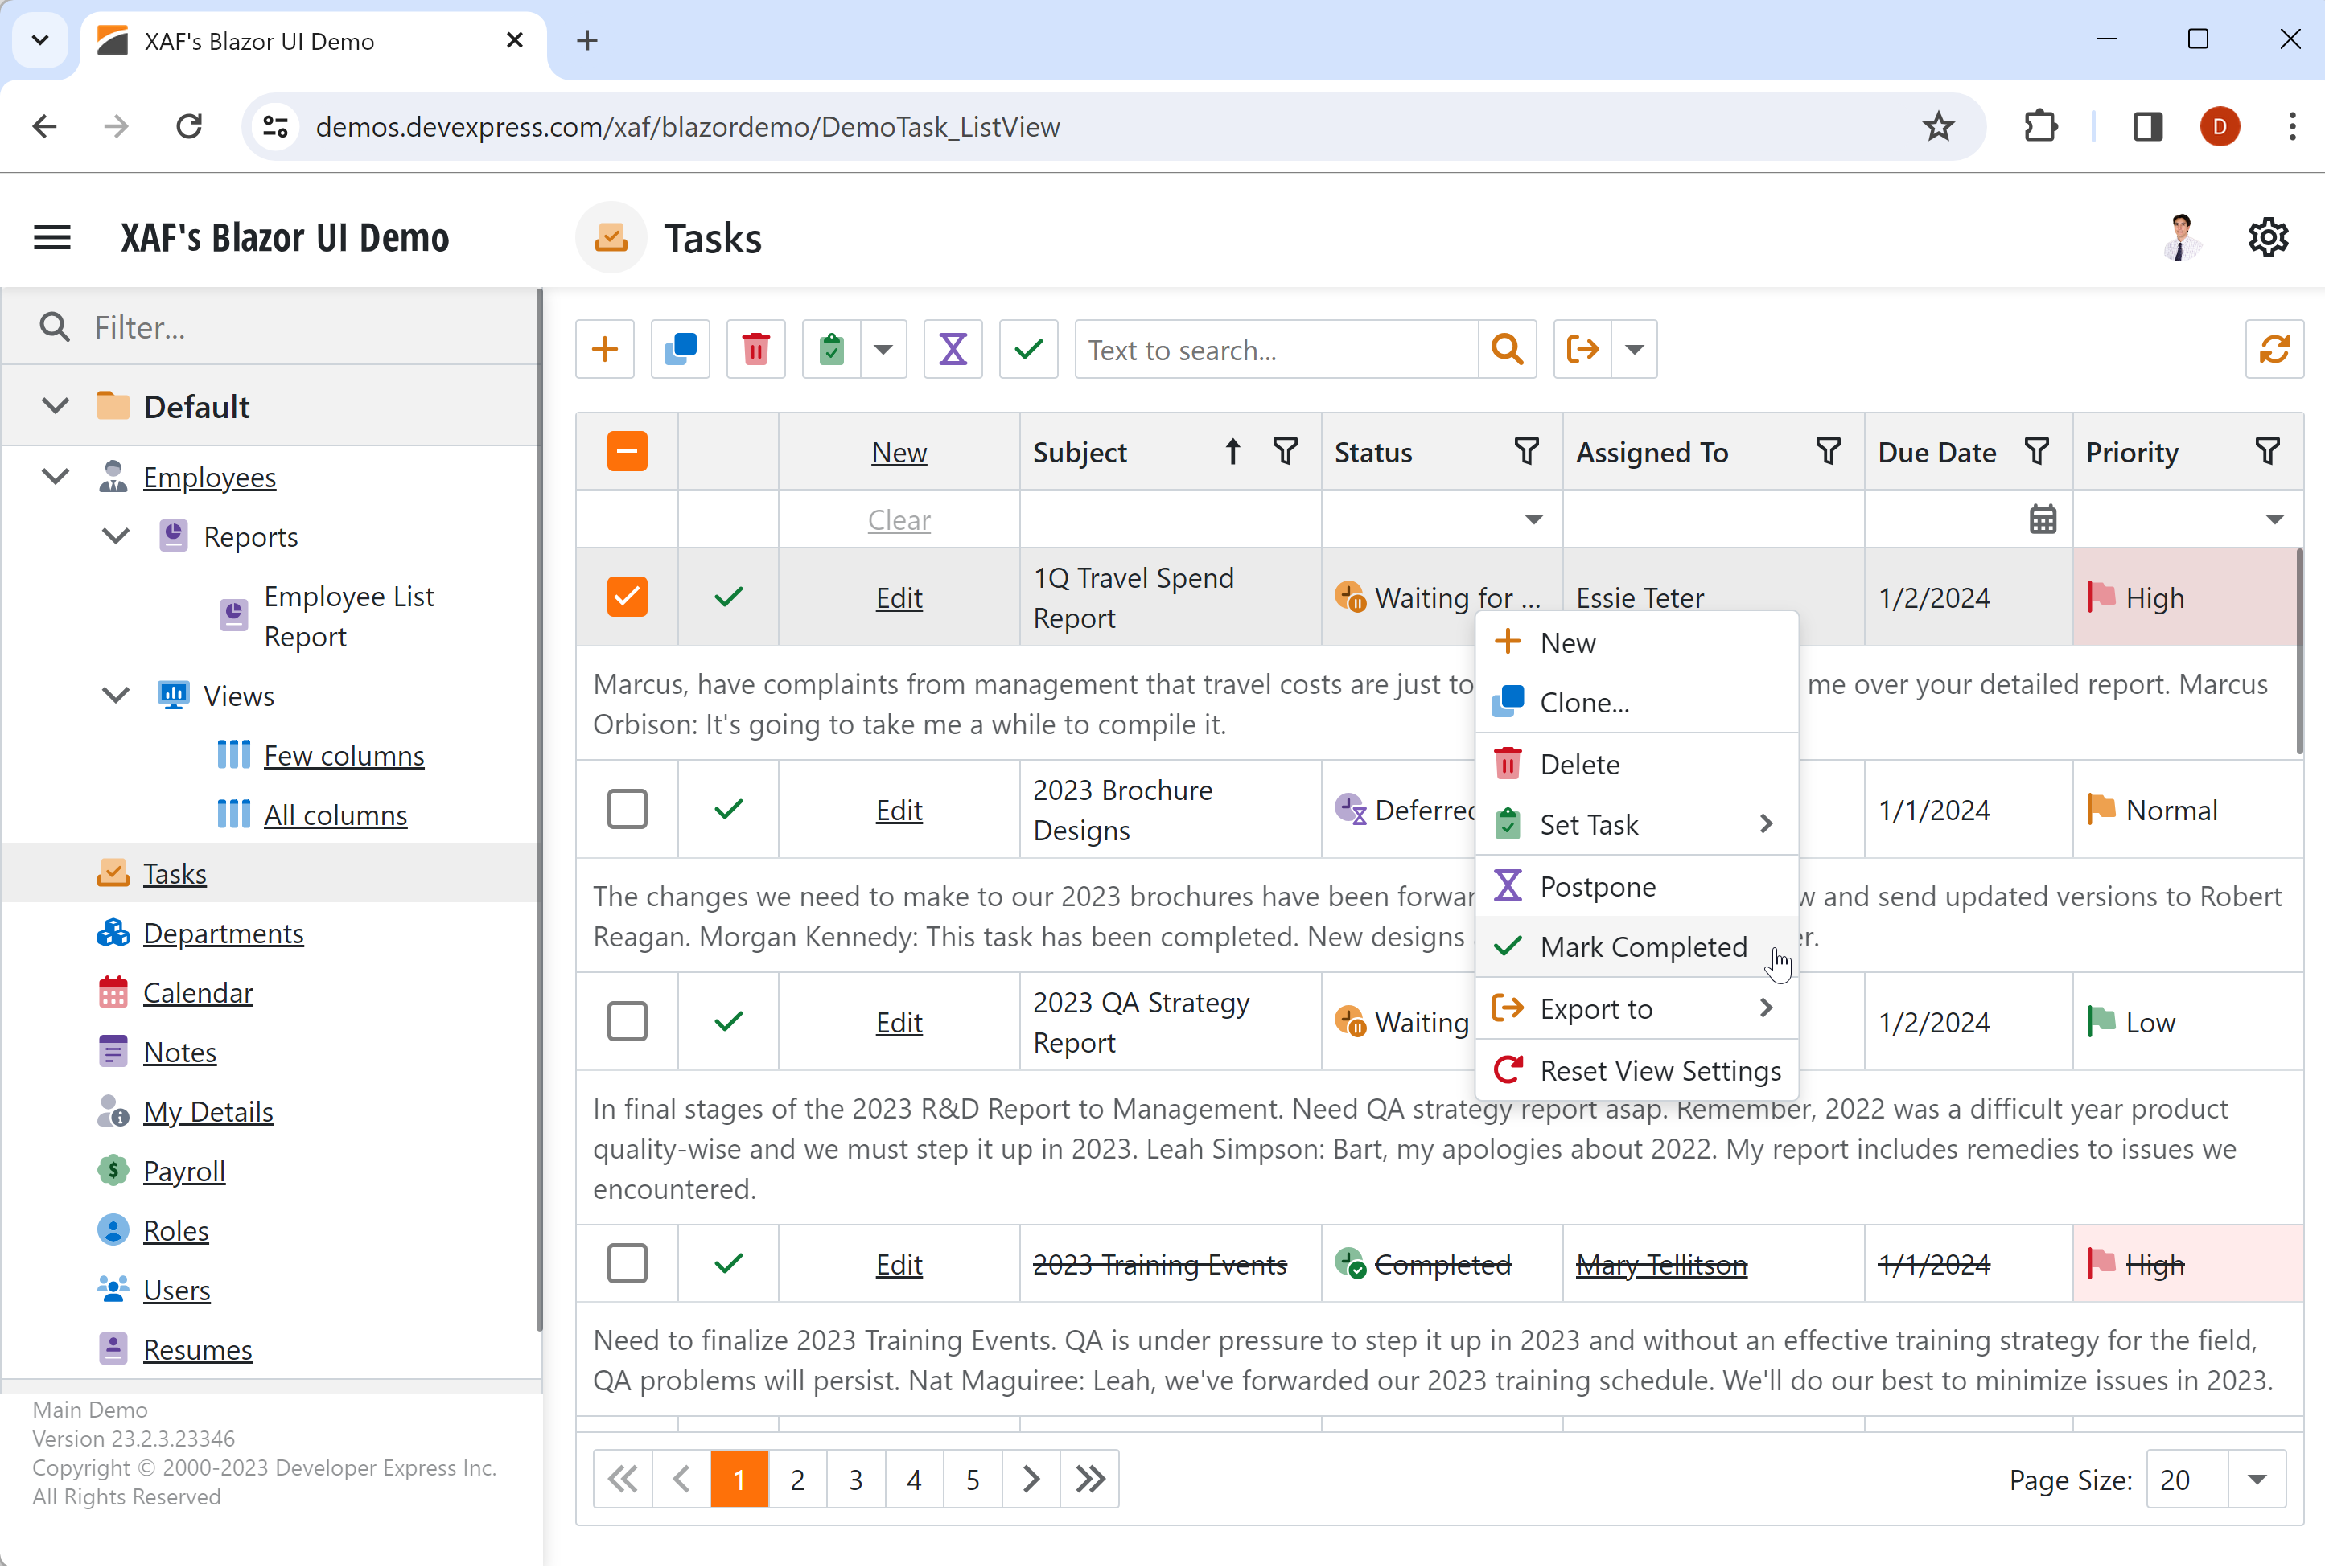
Task: Click the Delete task icon in toolbar
Action: pos(756,348)
